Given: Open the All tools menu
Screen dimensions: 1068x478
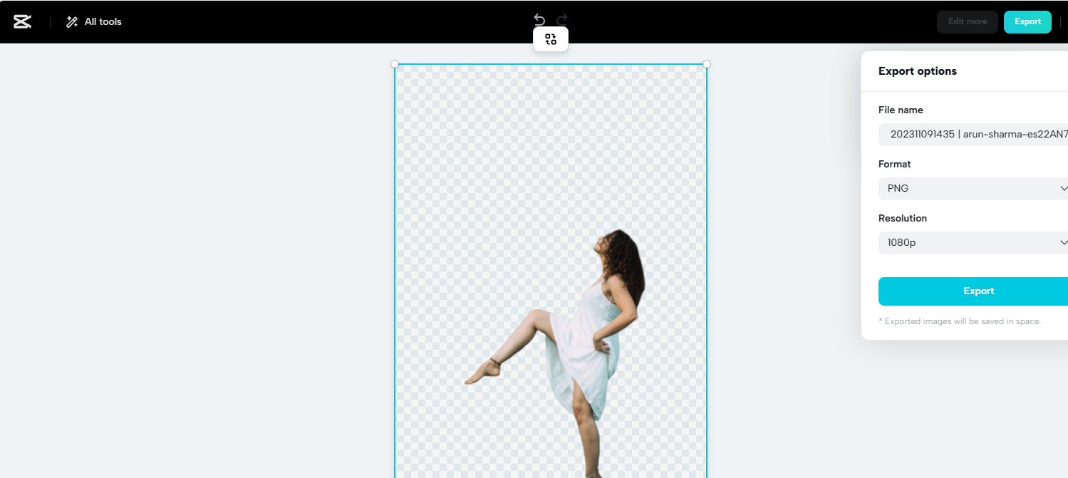Looking at the screenshot, I should (93, 22).
